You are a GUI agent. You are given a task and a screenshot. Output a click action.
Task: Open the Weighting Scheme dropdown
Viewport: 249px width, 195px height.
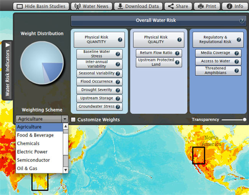[42, 119]
